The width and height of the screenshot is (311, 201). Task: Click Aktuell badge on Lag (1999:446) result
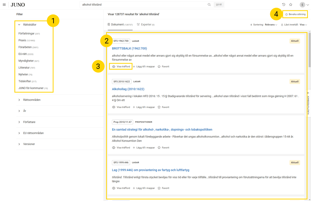tap(295, 162)
